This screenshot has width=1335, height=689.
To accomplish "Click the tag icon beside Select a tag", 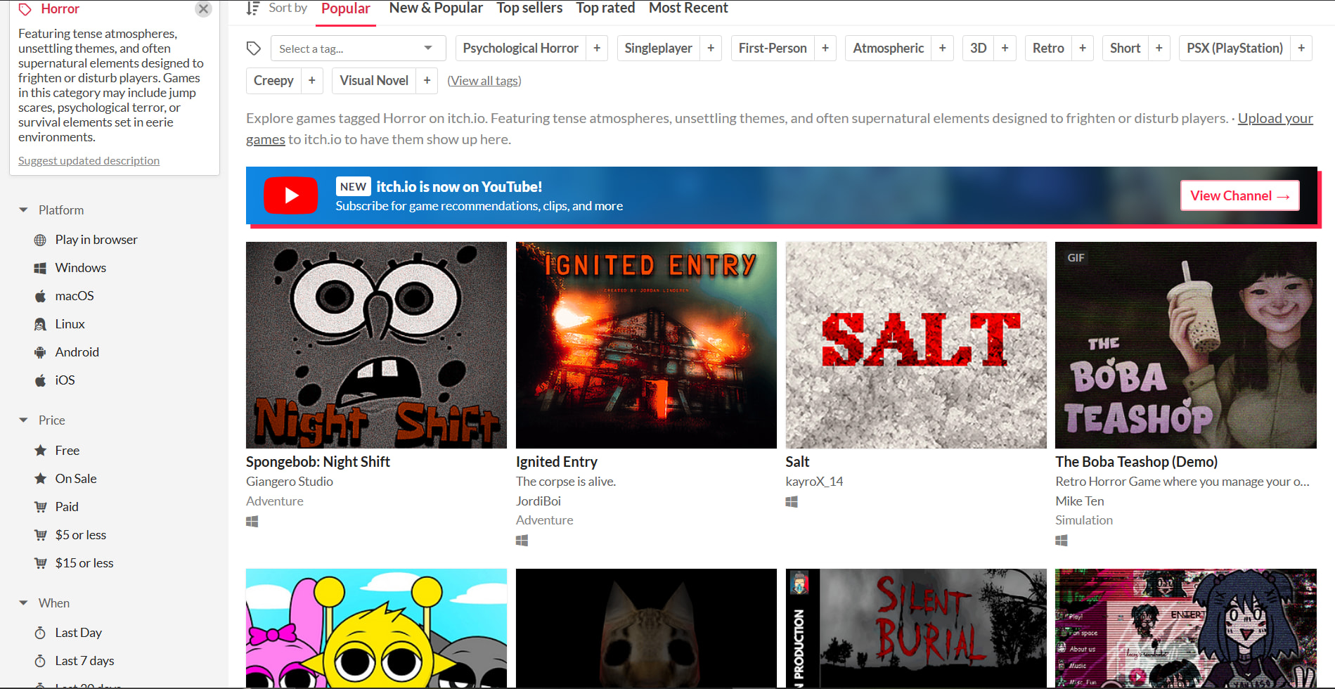I will 254,49.
